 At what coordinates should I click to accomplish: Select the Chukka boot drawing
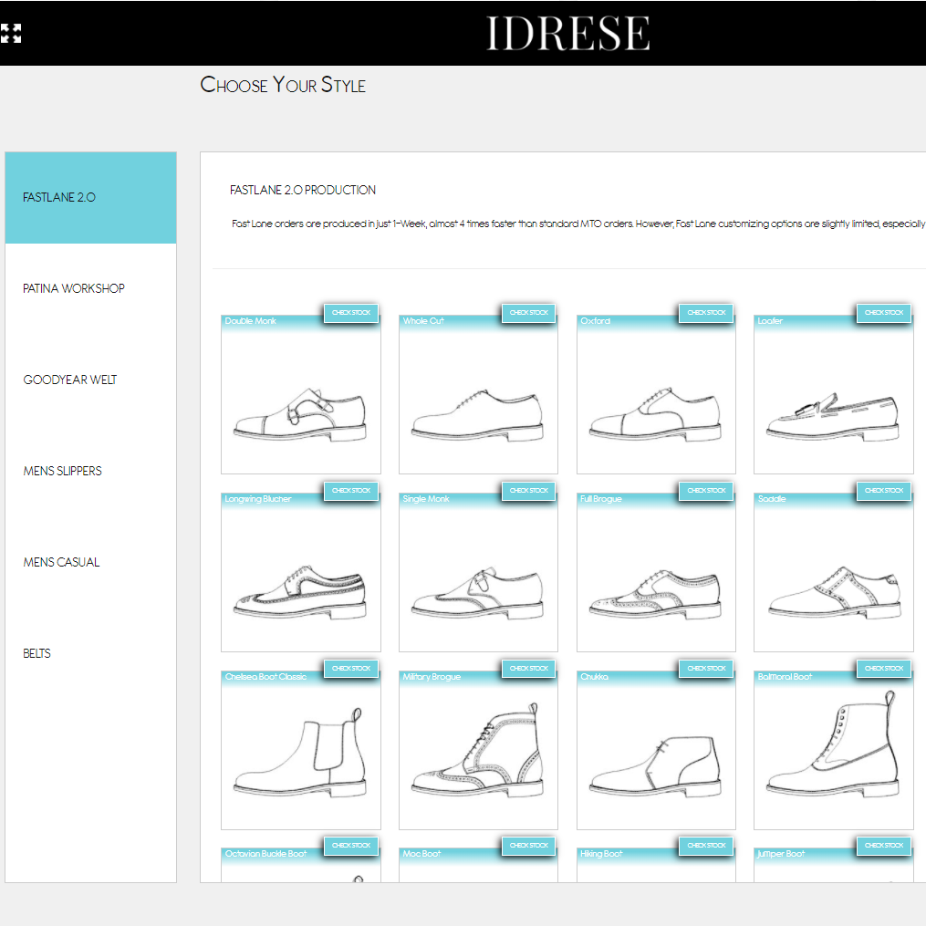[656, 766]
